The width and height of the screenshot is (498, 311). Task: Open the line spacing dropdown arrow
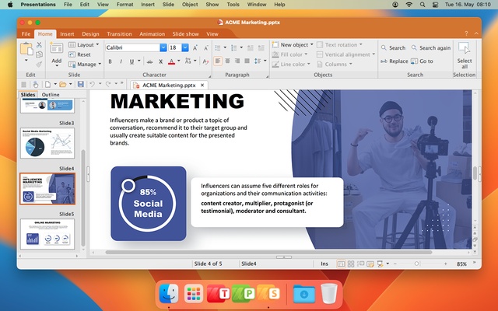click(x=265, y=61)
